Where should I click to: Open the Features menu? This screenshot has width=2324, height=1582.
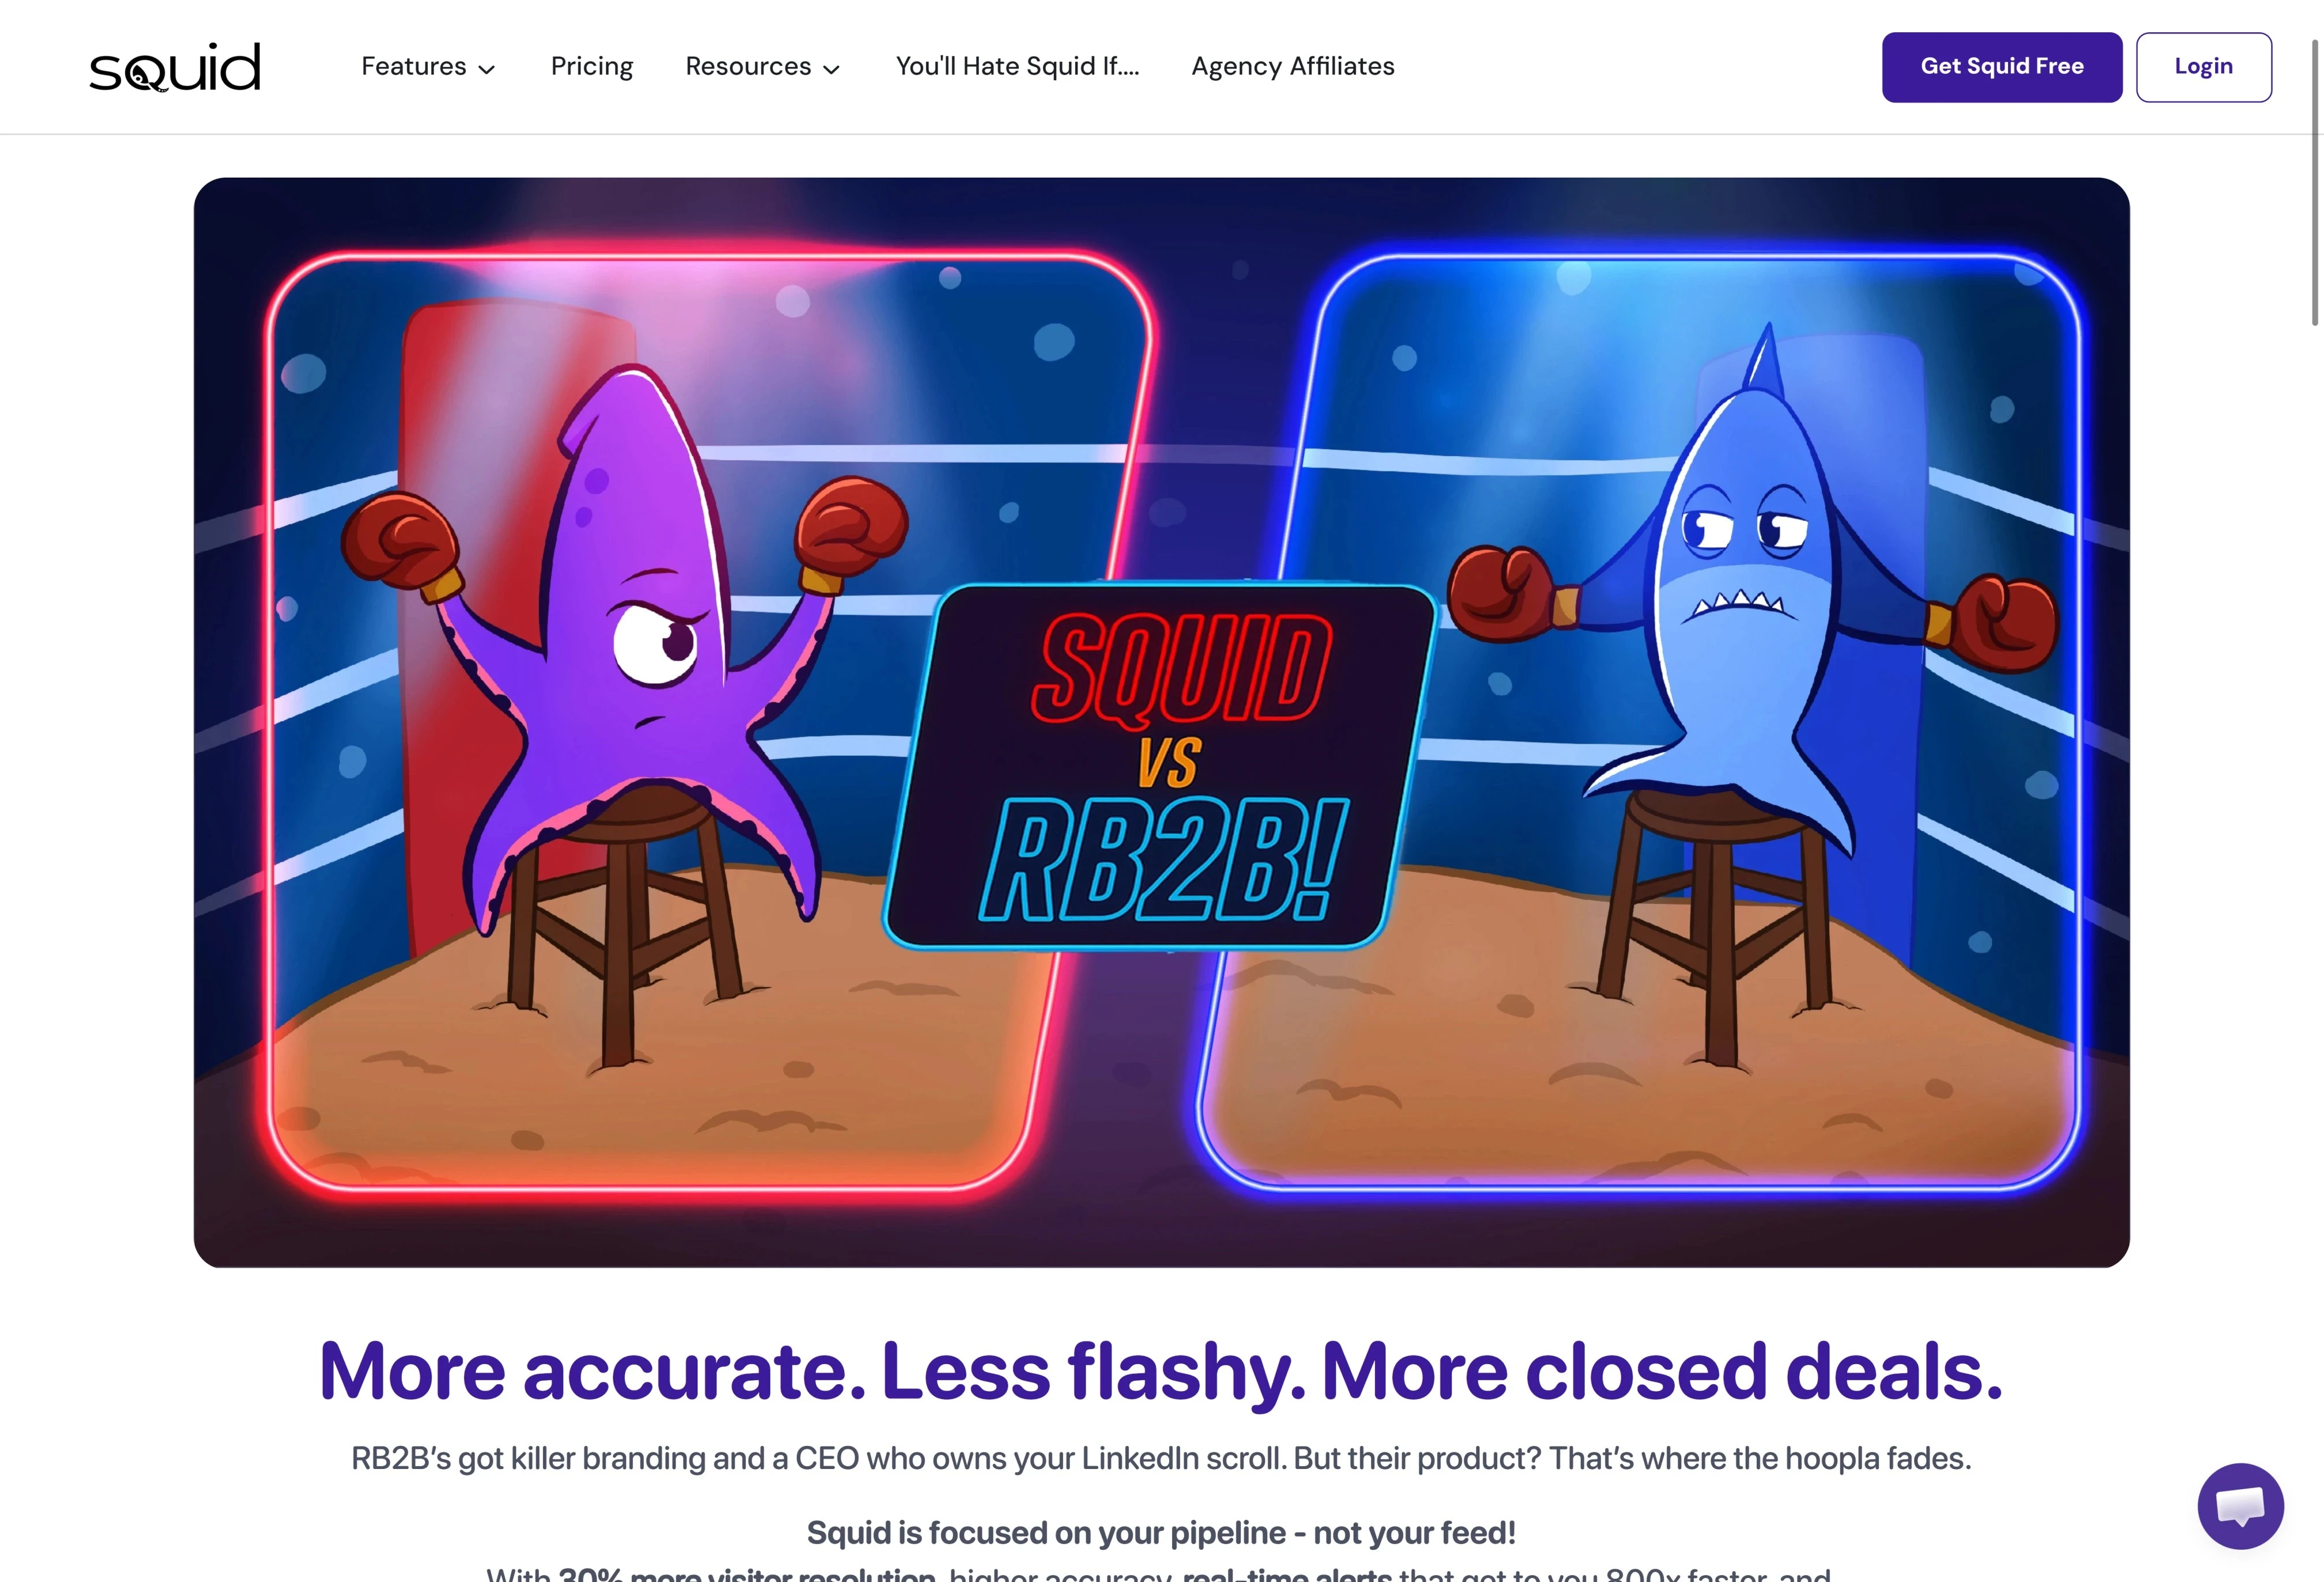click(x=428, y=67)
